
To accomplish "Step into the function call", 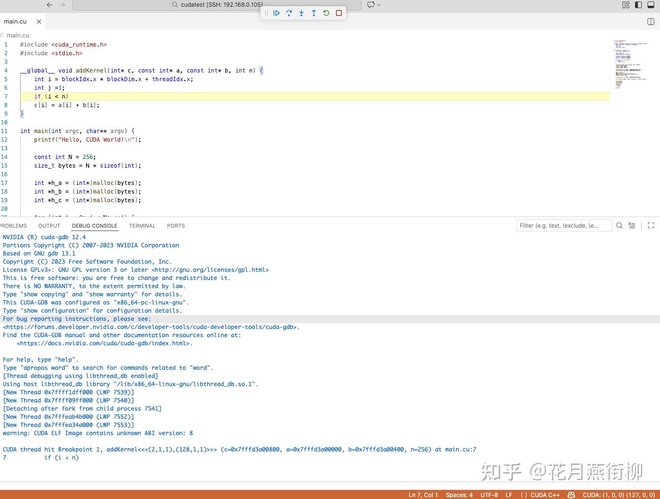I will click(301, 13).
